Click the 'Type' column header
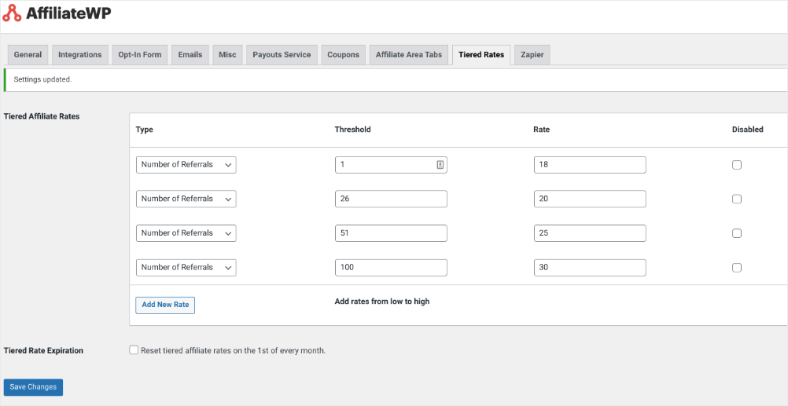788x406 pixels. 144,130
